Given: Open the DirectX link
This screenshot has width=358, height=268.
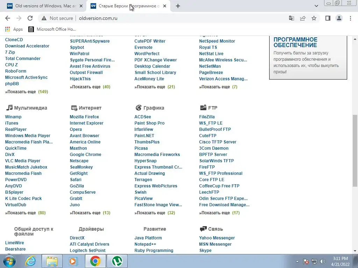Looking at the screenshot, I should point(77,238).
